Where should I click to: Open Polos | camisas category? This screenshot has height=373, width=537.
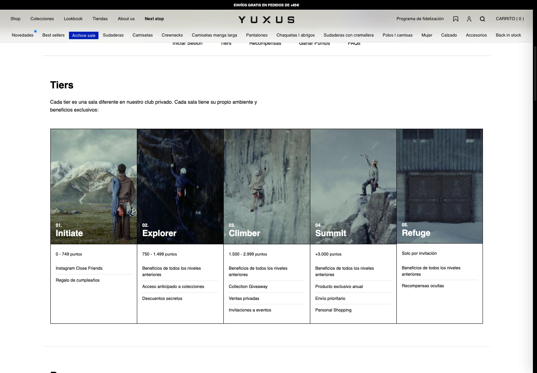pyautogui.click(x=398, y=35)
